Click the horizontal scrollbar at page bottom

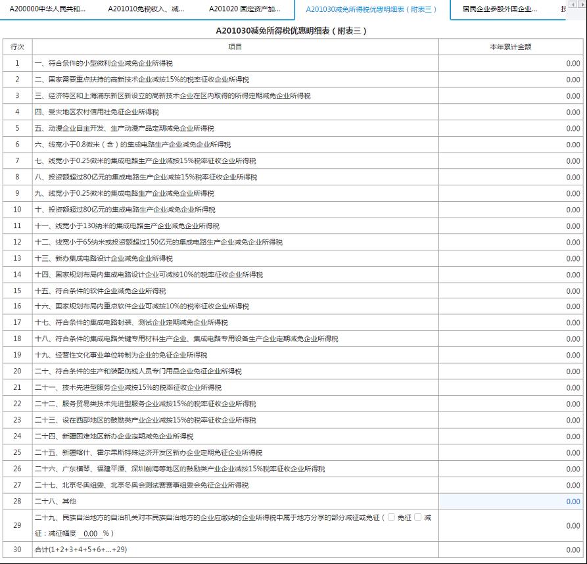point(293,562)
